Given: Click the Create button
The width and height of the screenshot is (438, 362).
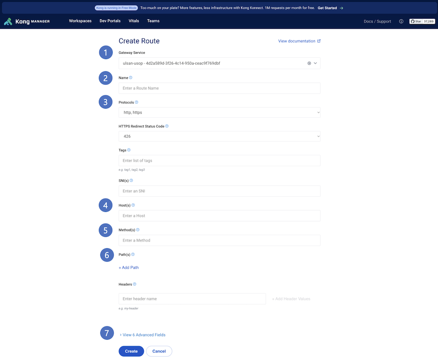Looking at the screenshot, I should (x=131, y=351).
